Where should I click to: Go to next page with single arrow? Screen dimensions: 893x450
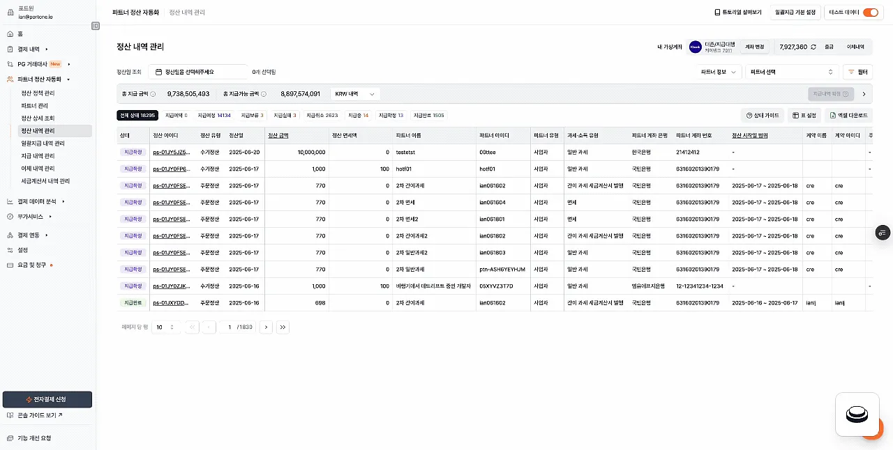[x=266, y=327]
